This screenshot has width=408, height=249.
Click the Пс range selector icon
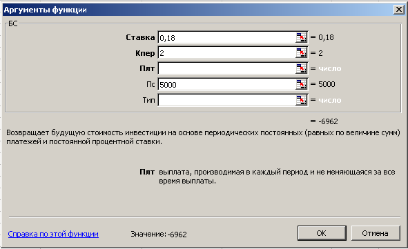[301, 84]
